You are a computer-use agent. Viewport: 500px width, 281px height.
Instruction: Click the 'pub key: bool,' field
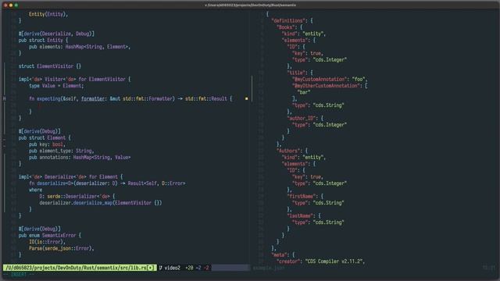47,144
